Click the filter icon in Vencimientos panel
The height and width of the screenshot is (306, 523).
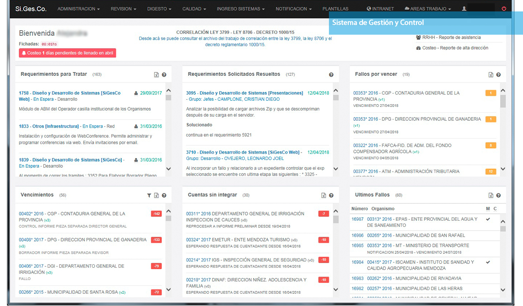(149, 195)
